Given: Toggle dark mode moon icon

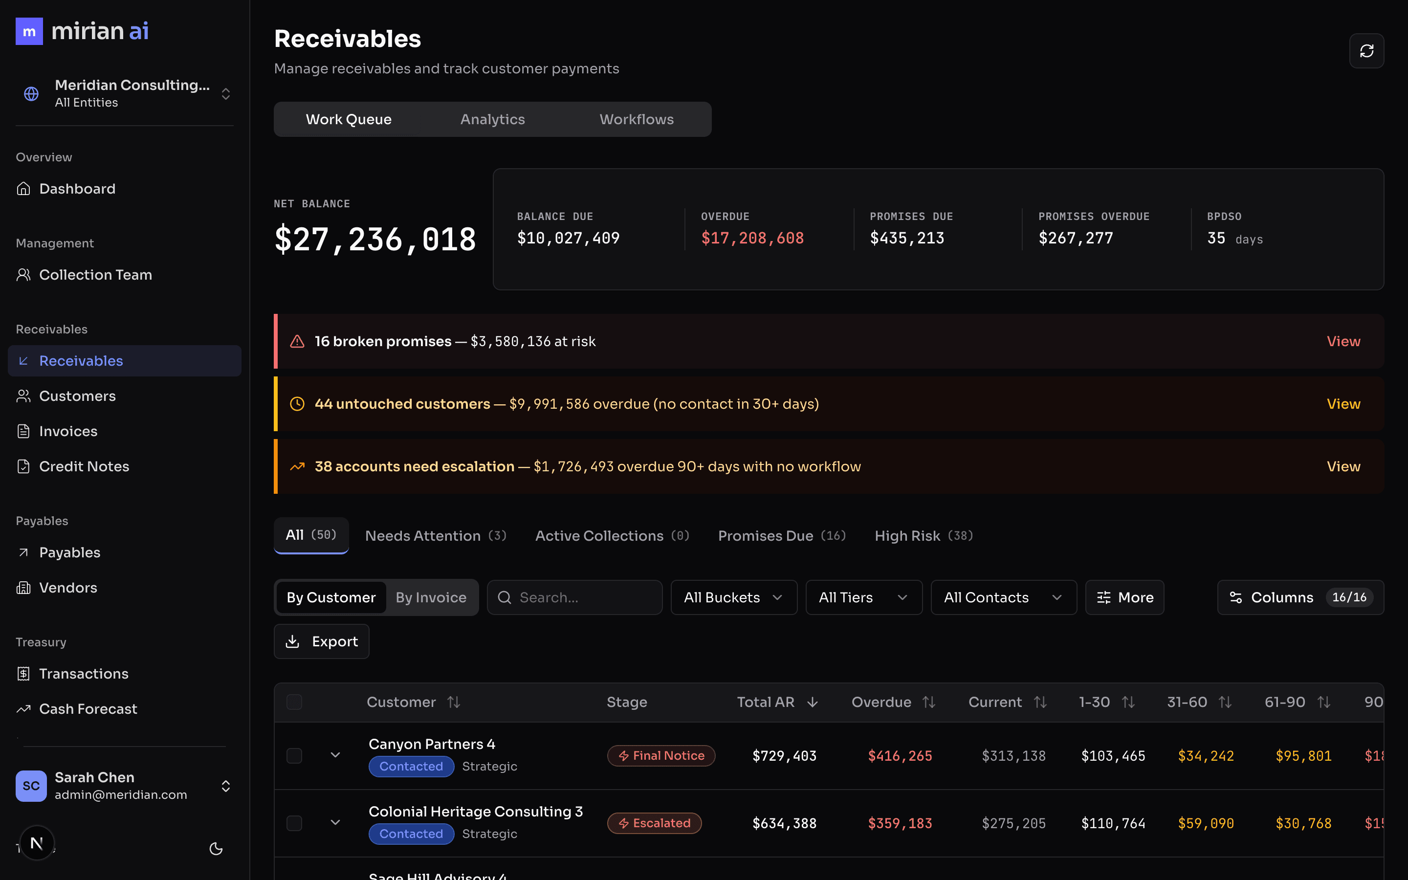Looking at the screenshot, I should (216, 849).
